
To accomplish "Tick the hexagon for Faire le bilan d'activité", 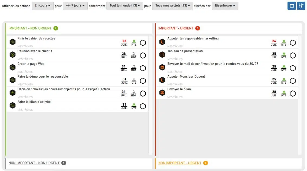I will coord(143,106).
